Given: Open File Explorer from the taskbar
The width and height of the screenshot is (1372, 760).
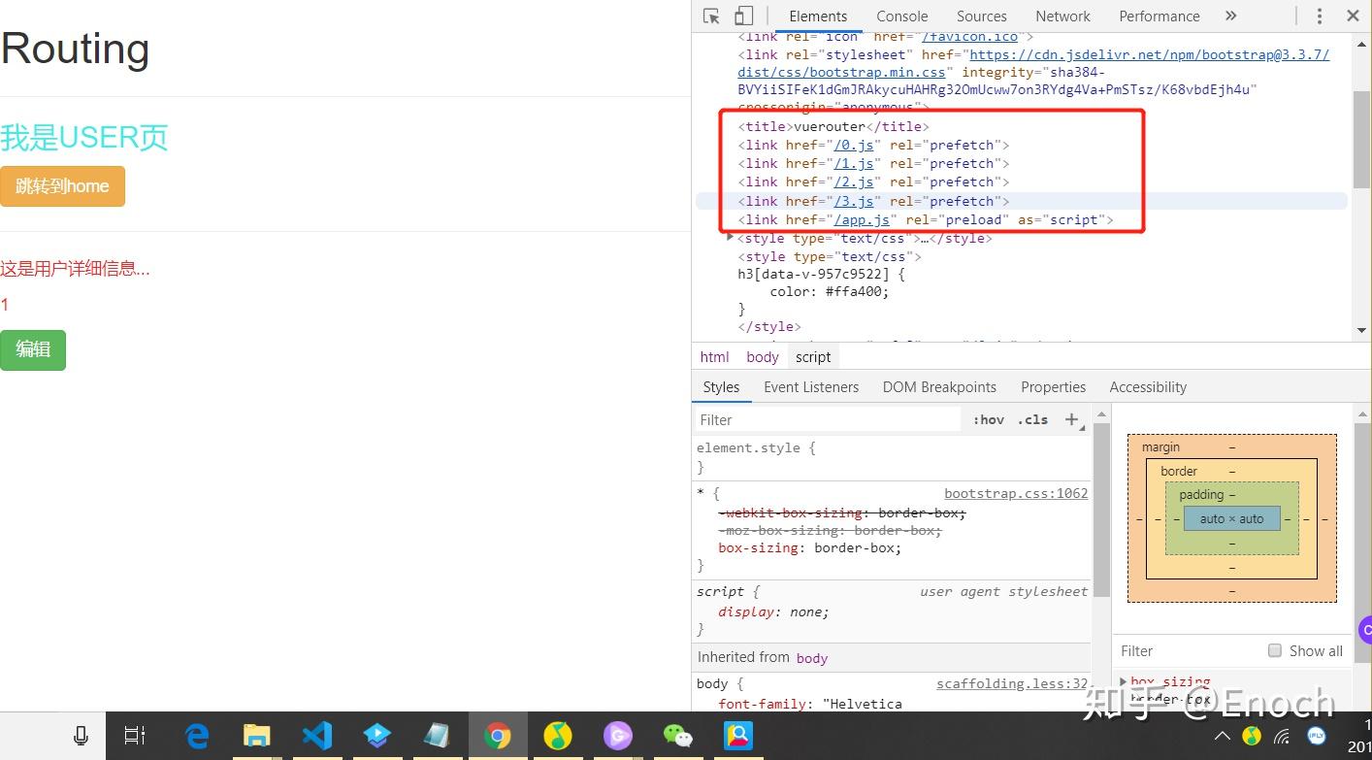Looking at the screenshot, I should tap(256, 737).
